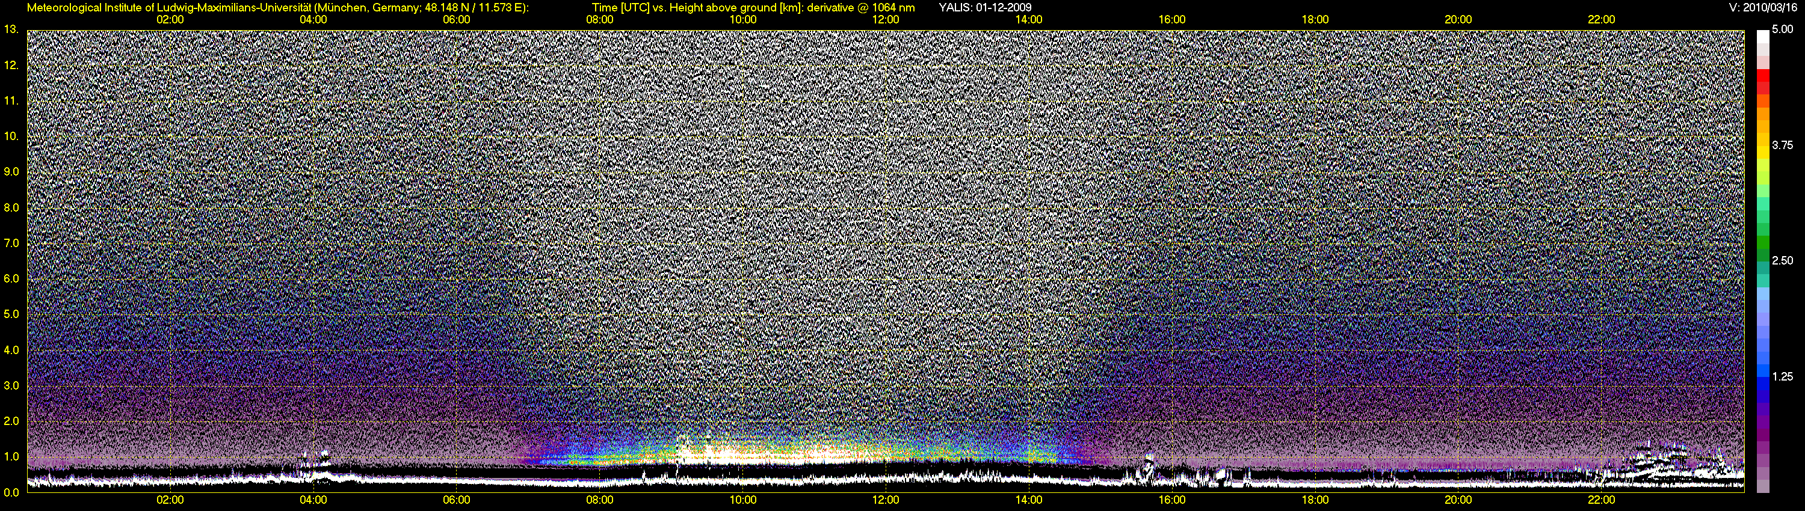Image resolution: width=1805 pixels, height=511 pixels.
Task: Select the 12:00 label on the top time axis
Action: pyautogui.click(x=886, y=20)
